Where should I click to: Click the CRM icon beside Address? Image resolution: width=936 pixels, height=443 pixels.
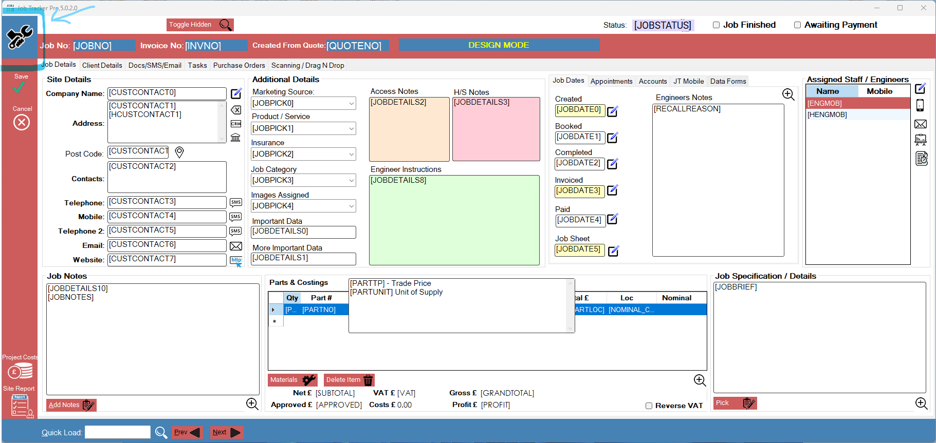pos(236,124)
